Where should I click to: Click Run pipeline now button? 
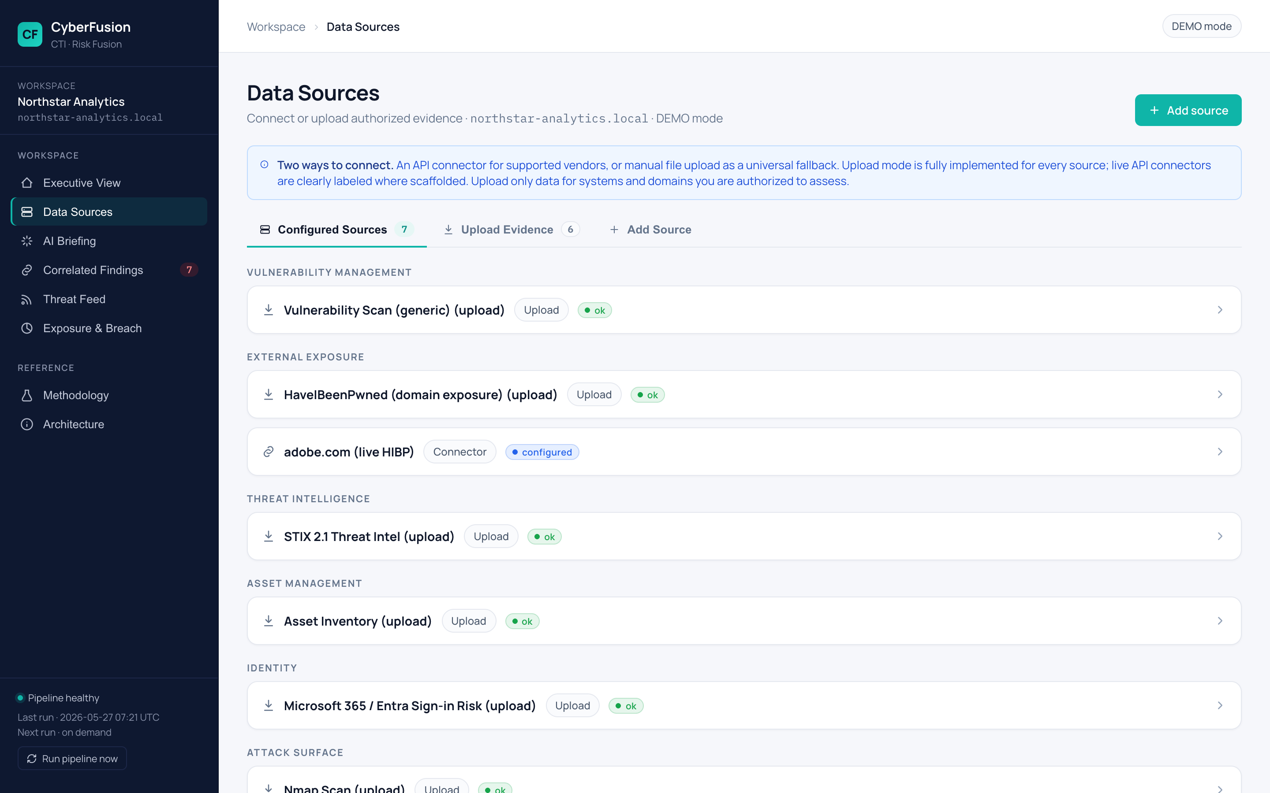(72, 758)
